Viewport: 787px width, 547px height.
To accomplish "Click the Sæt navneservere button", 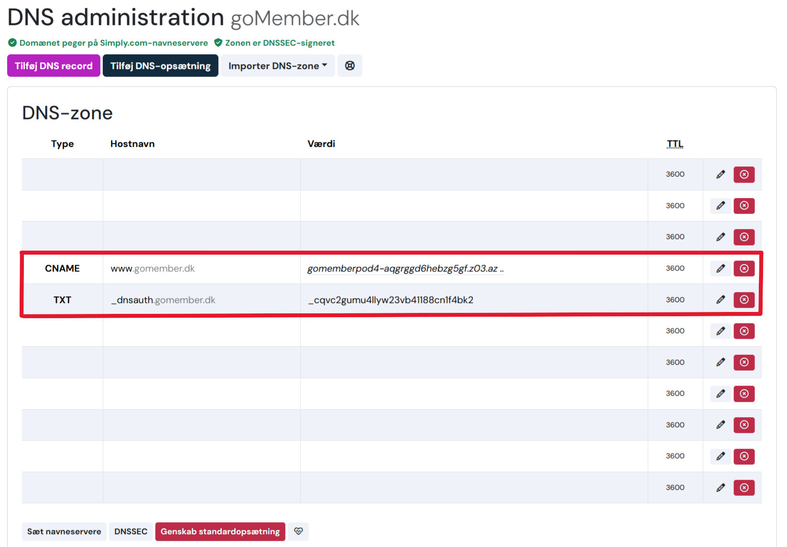I will [x=64, y=531].
